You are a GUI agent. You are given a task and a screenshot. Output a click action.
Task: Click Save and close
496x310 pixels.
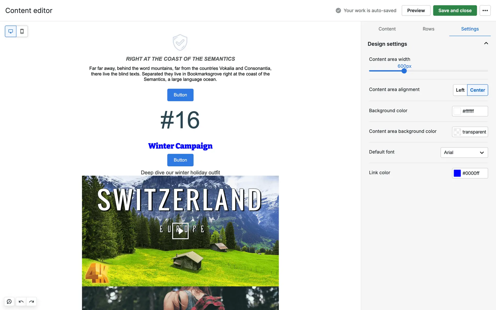pos(455,11)
